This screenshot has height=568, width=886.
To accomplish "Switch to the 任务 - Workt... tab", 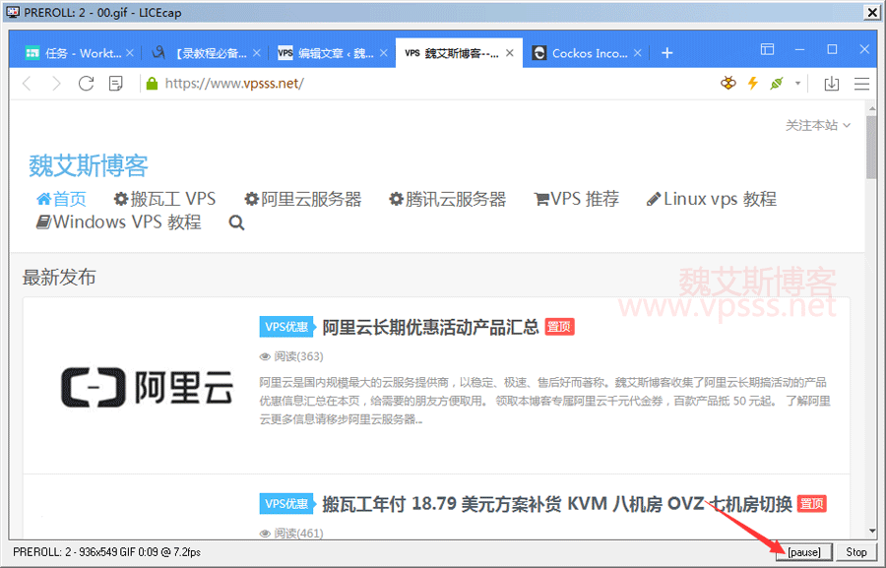I will coord(74,53).
